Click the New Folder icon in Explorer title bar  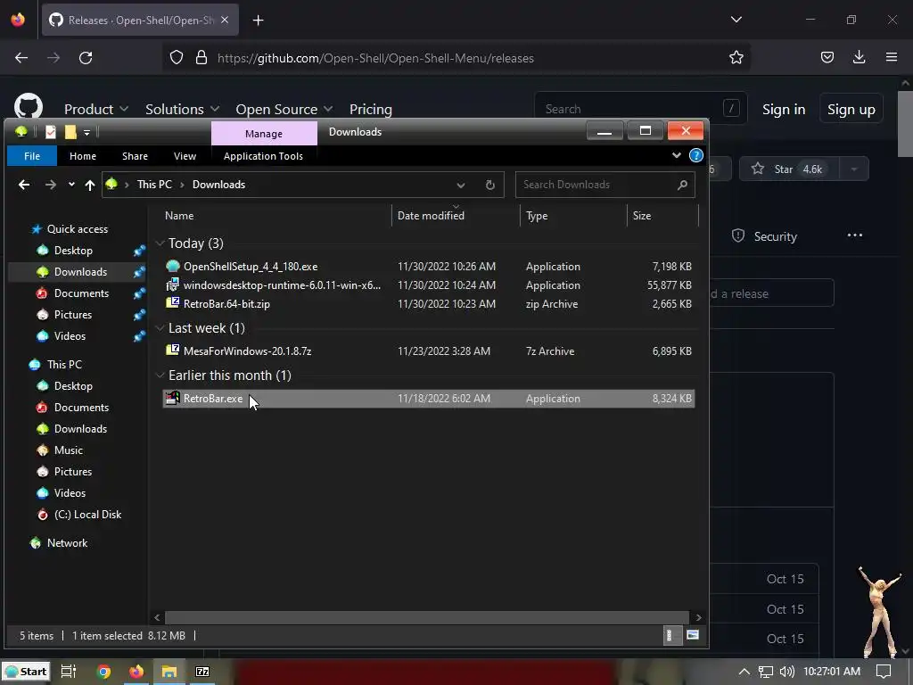(x=70, y=132)
